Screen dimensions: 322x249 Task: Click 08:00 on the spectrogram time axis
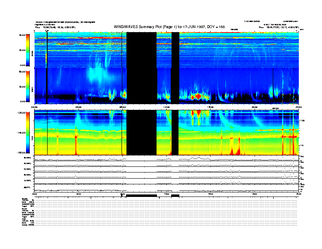tap(122, 107)
